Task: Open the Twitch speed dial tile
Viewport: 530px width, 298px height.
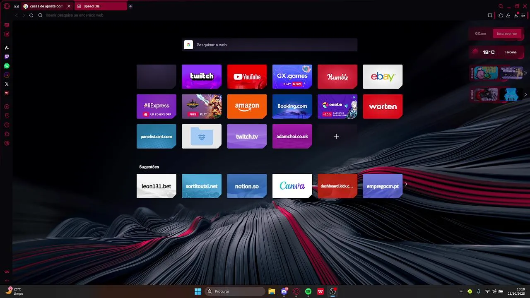Action: point(202,77)
